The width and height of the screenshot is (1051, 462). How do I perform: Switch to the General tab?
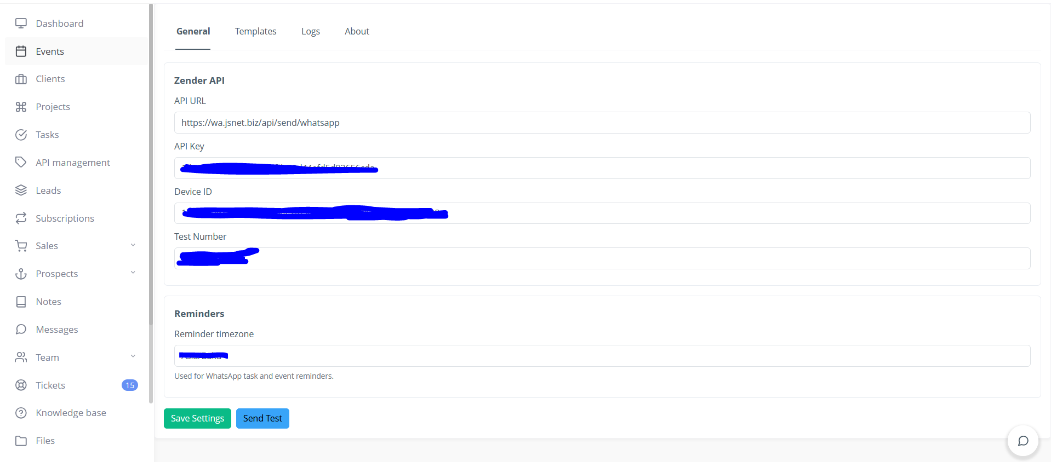tap(193, 31)
